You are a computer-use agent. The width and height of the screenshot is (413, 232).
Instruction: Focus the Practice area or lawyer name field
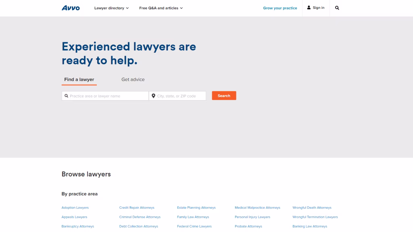[x=105, y=96]
